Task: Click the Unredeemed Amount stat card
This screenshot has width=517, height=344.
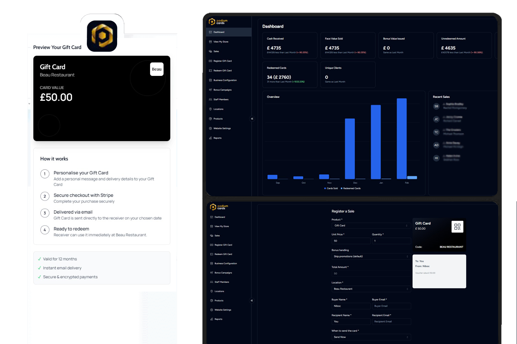Action: point(464,45)
